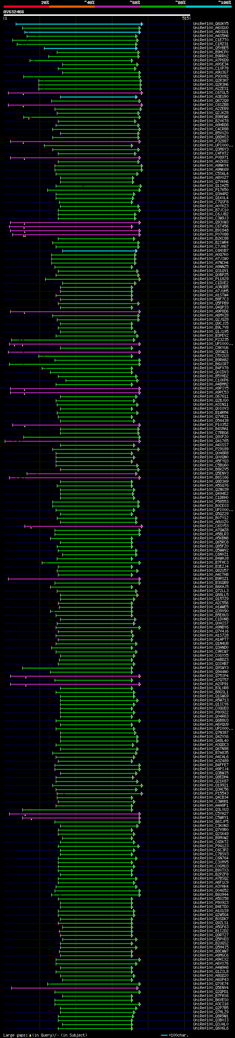Select label UniRef100_A2ZES1

pyautogui.click(x=211, y=88)
